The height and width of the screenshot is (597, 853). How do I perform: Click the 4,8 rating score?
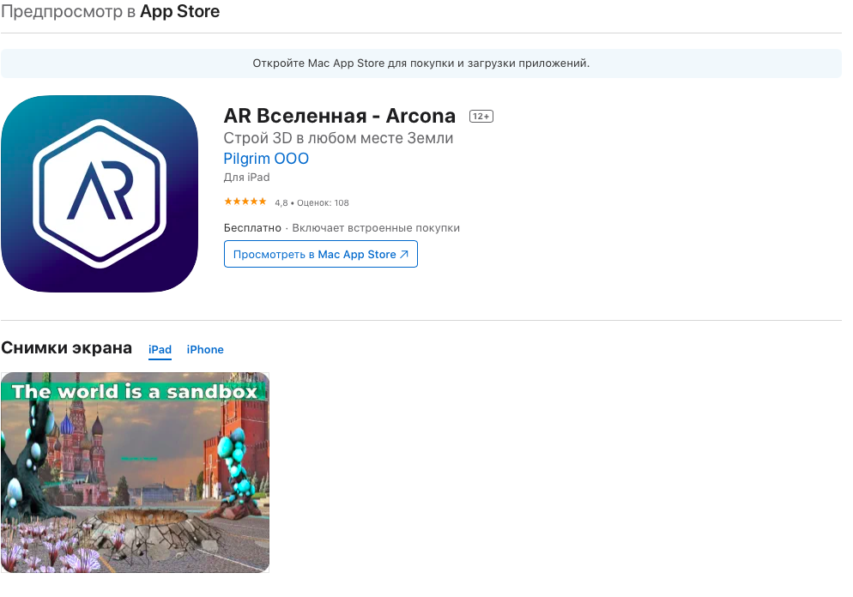(281, 202)
